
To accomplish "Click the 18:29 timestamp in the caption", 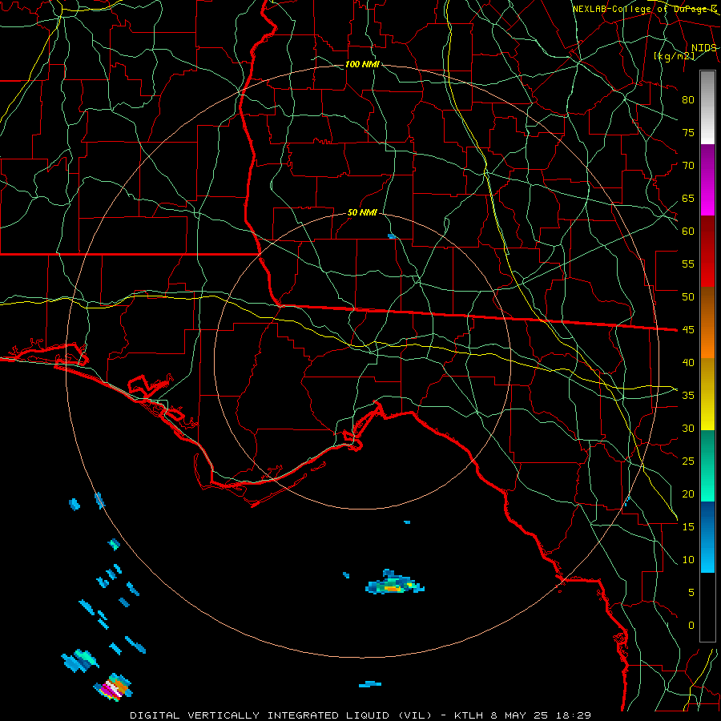I will pyautogui.click(x=574, y=715).
